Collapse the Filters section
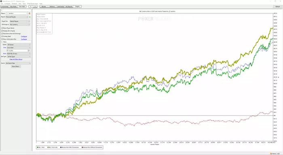This screenshot has width=283, height=155. (x=2, y=42)
